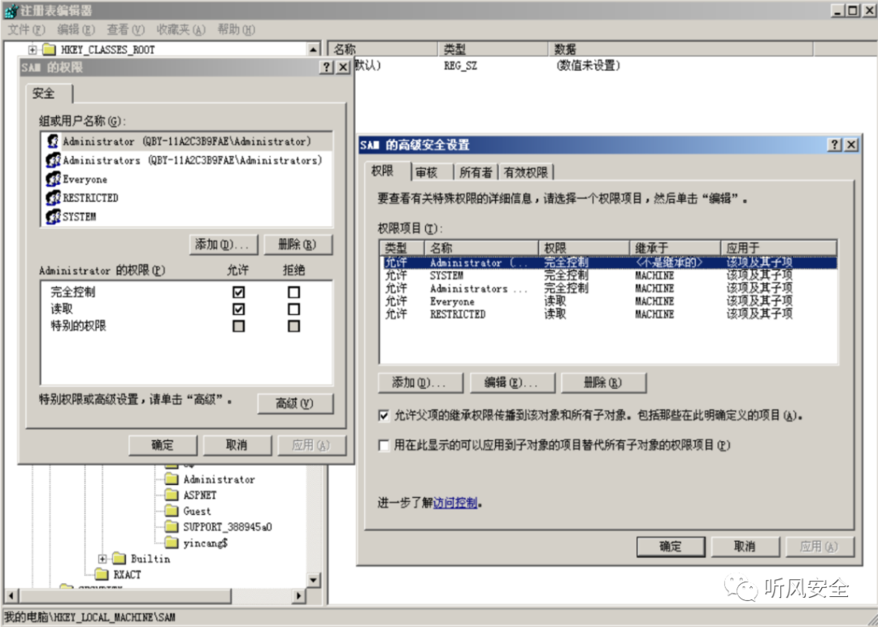Select Everyone permission entry row in advanced list
The height and width of the screenshot is (627, 878).
click(x=609, y=301)
